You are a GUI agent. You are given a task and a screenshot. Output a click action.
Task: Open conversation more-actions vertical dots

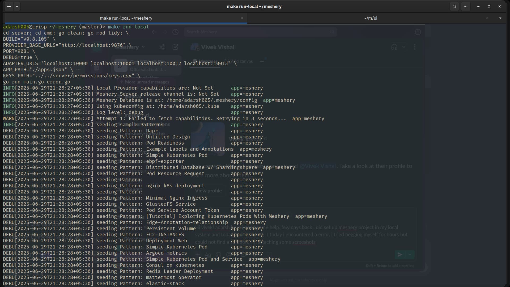click(415, 47)
